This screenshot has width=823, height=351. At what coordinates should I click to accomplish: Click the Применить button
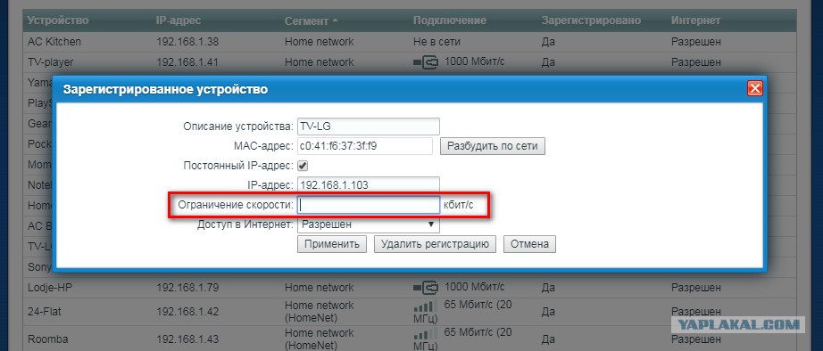click(x=332, y=244)
